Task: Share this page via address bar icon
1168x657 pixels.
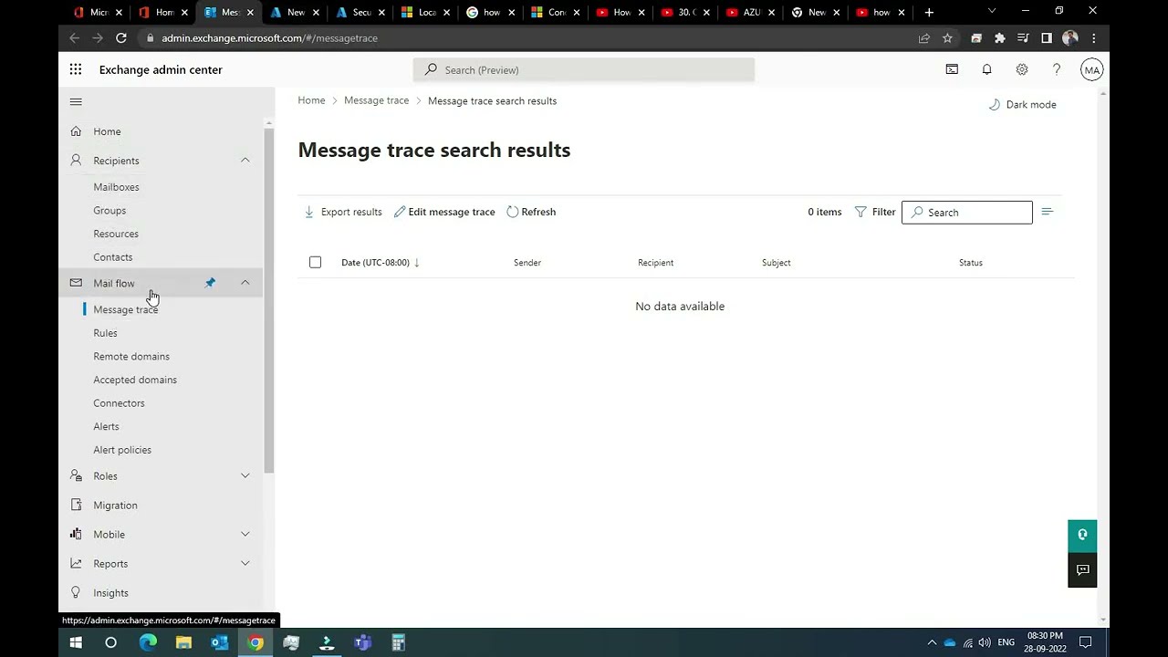Action: click(x=923, y=38)
